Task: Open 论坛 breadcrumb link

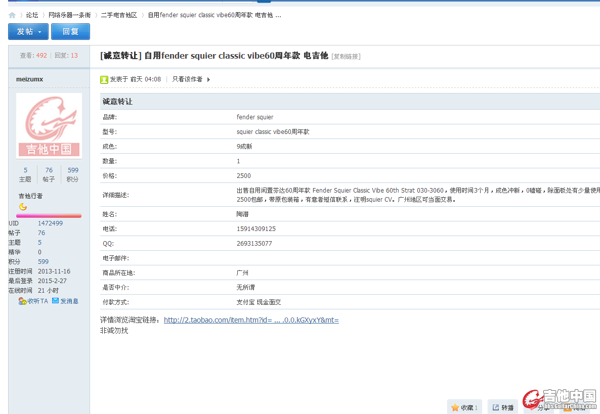Action: tap(32, 15)
